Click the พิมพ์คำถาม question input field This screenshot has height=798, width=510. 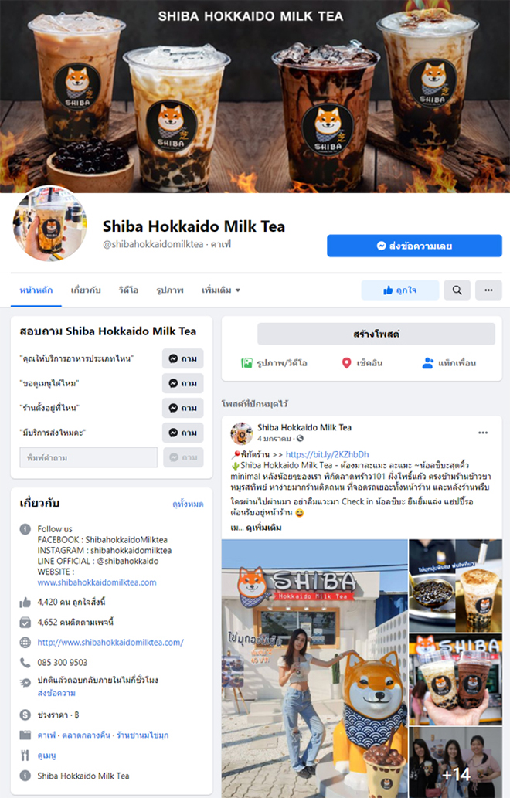[x=89, y=457]
